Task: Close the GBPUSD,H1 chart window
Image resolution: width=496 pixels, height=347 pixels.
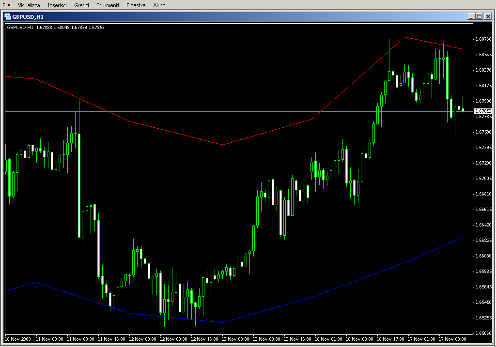Action: [488, 16]
